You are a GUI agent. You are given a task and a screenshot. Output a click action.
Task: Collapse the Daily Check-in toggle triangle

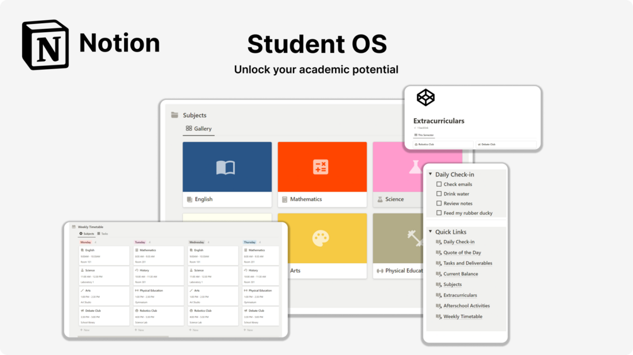pyautogui.click(x=430, y=174)
